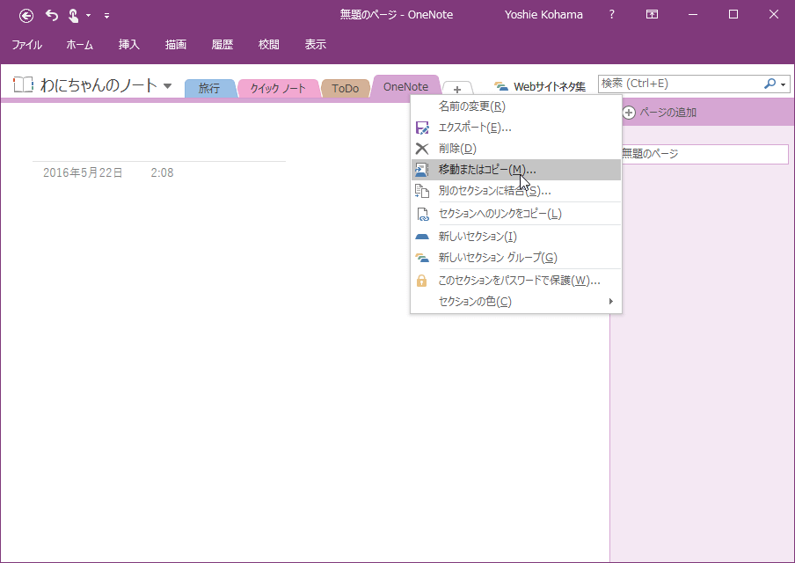Click the date 2016年5月22日

point(83,173)
